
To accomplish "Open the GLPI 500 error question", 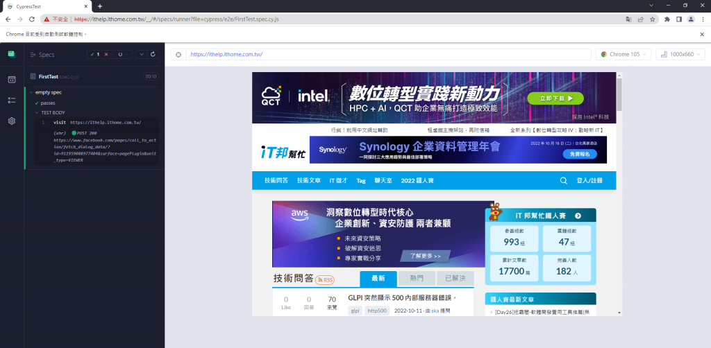I will [x=402, y=298].
